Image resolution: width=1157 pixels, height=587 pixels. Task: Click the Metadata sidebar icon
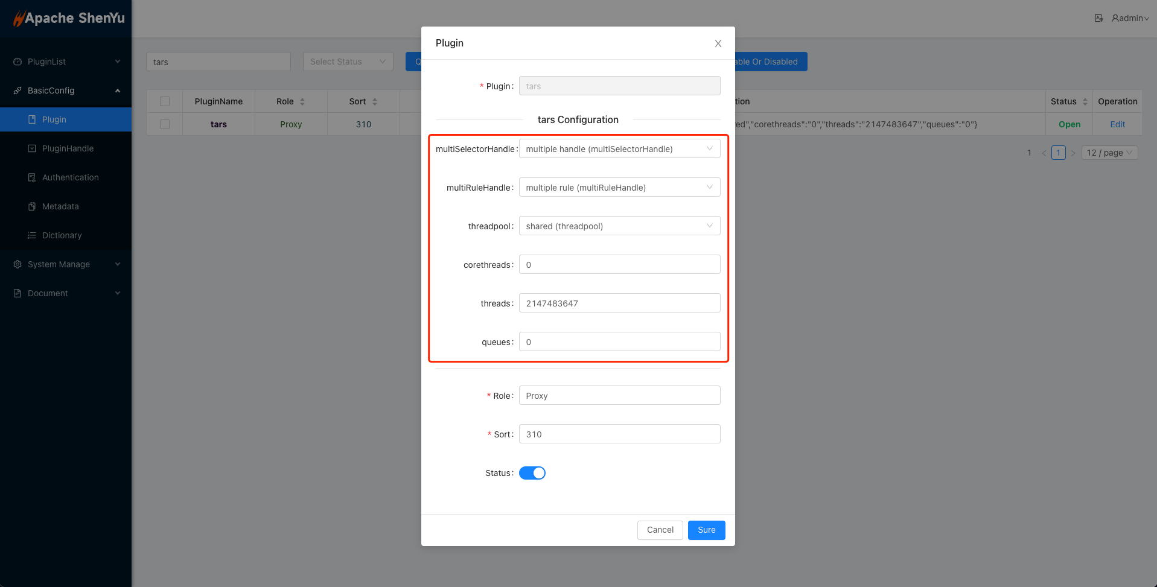tap(32, 206)
